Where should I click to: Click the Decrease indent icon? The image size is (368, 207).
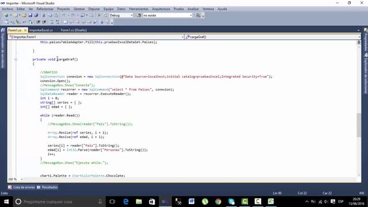39,22
